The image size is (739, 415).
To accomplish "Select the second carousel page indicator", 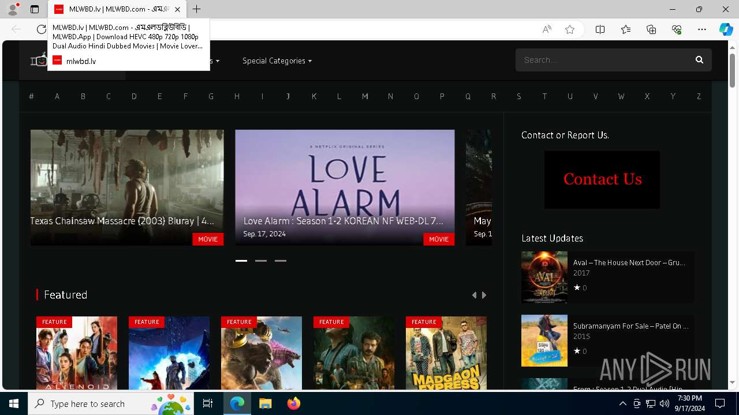I will (x=261, y=261).
